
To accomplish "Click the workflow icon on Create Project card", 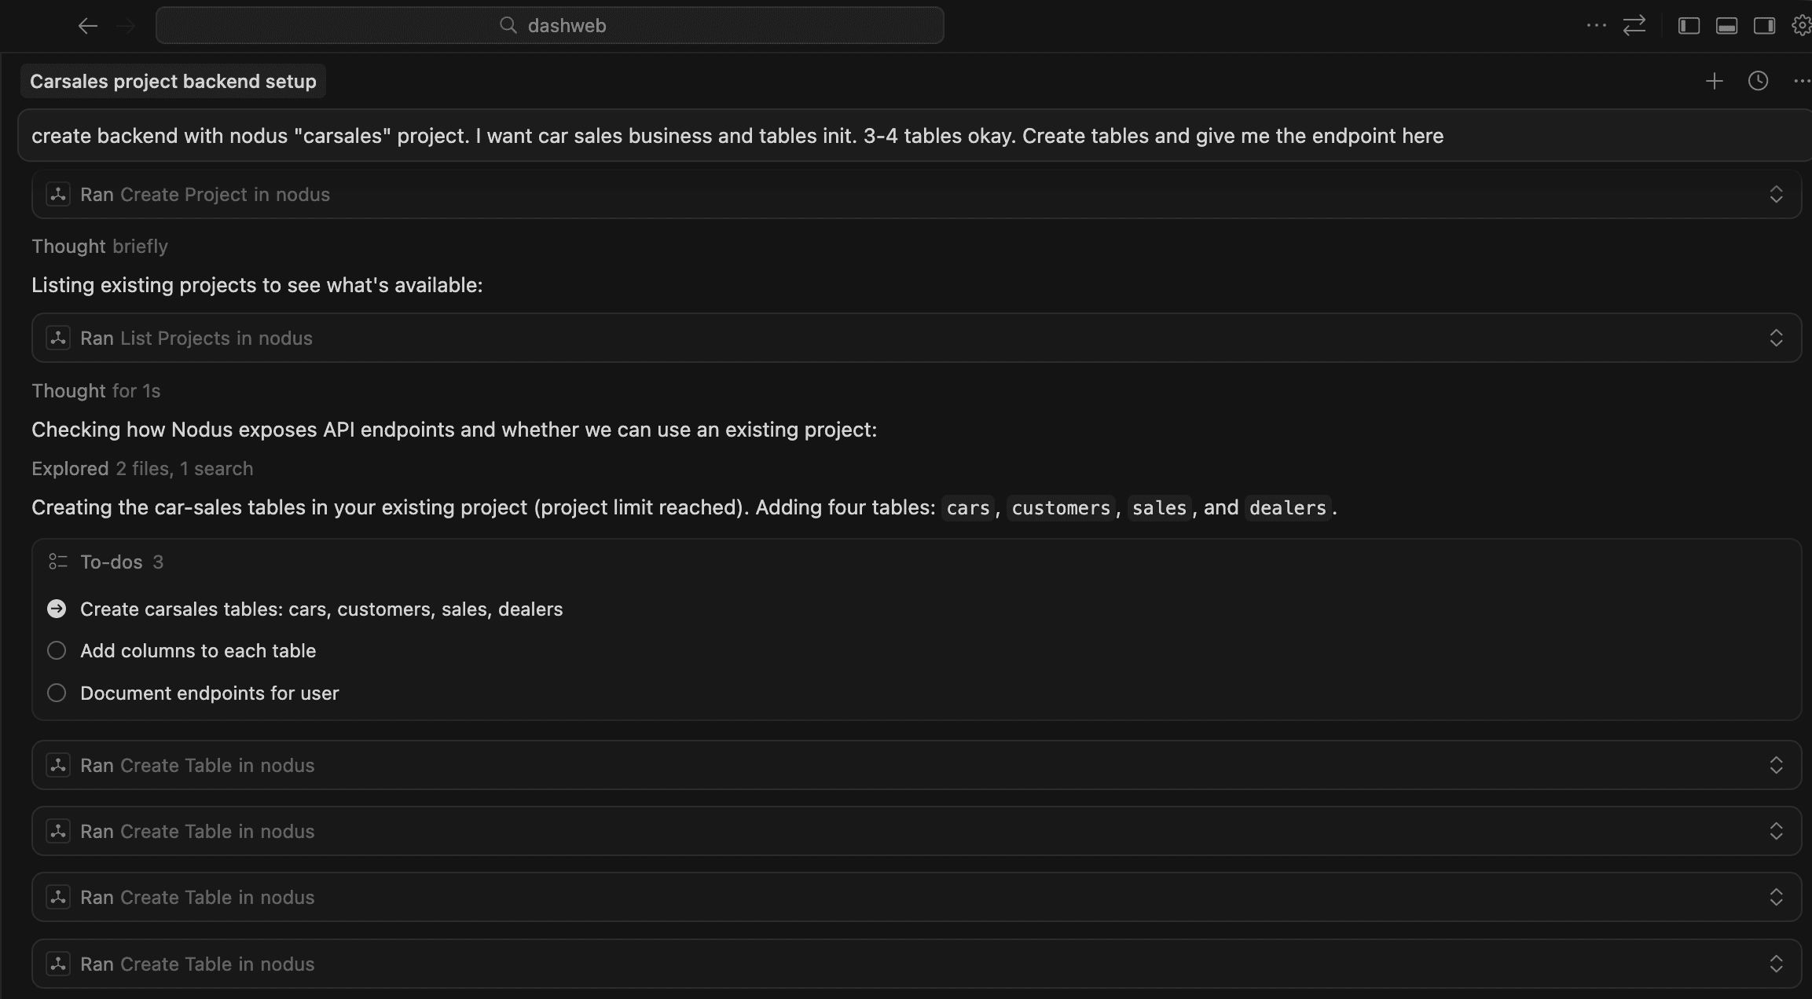I will [58, 194].
